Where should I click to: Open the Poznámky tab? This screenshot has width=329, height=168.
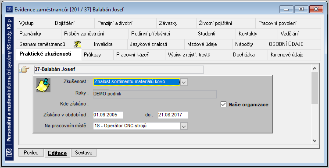tap(39, 34)
